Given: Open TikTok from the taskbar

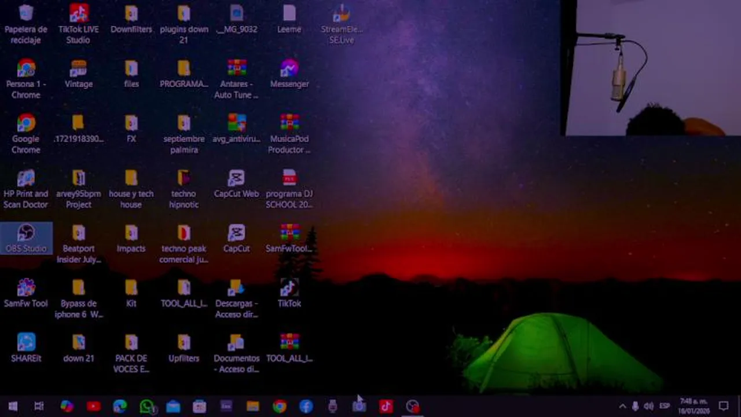Looking at the screenshot, I should 386,406.
